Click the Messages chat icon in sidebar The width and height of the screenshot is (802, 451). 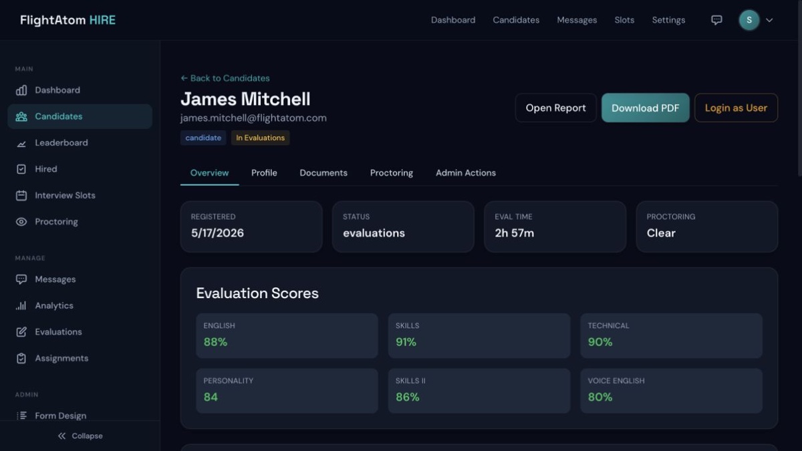click(21, 279)
